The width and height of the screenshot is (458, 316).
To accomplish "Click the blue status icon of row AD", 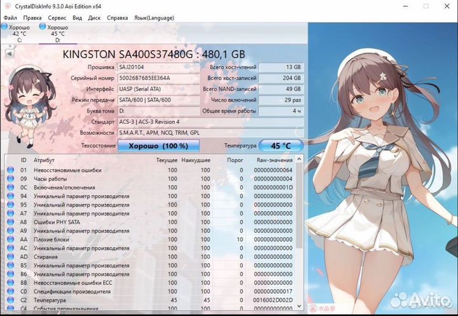I will [x=11, y=256].
